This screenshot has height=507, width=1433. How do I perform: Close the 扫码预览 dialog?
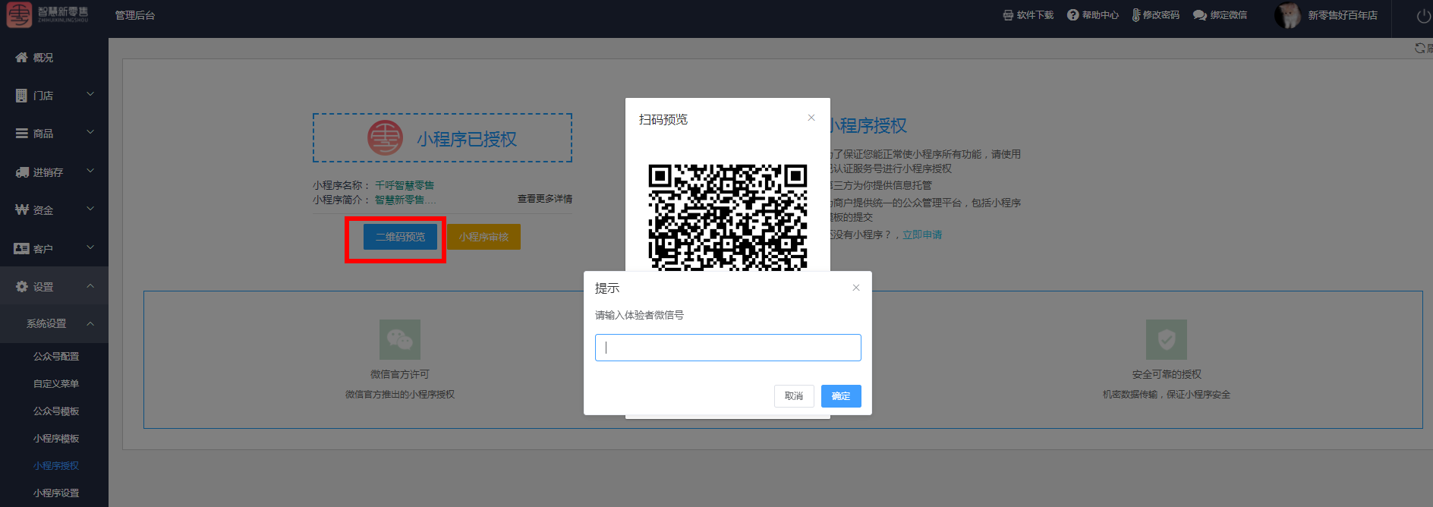(811, 118)
